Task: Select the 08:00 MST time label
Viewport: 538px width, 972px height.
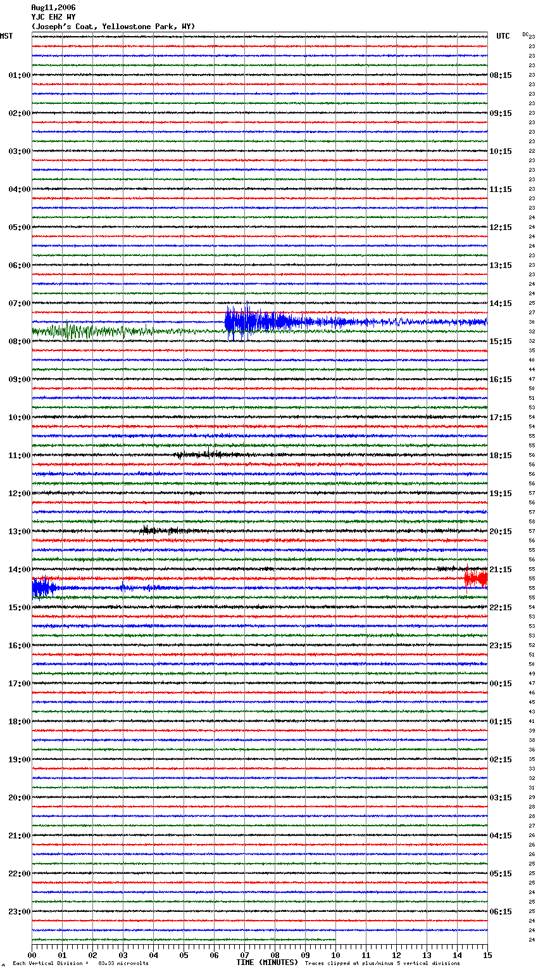Action: point(19,342)
